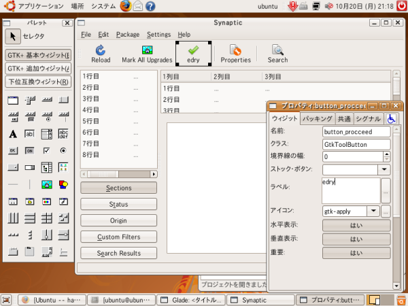Pick the Check button widget icon
Image resolution: width=408 pixels, height=306 pixels.
46,151
